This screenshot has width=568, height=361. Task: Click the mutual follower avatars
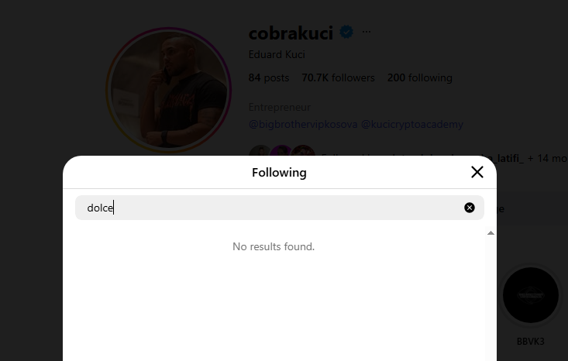282,152
